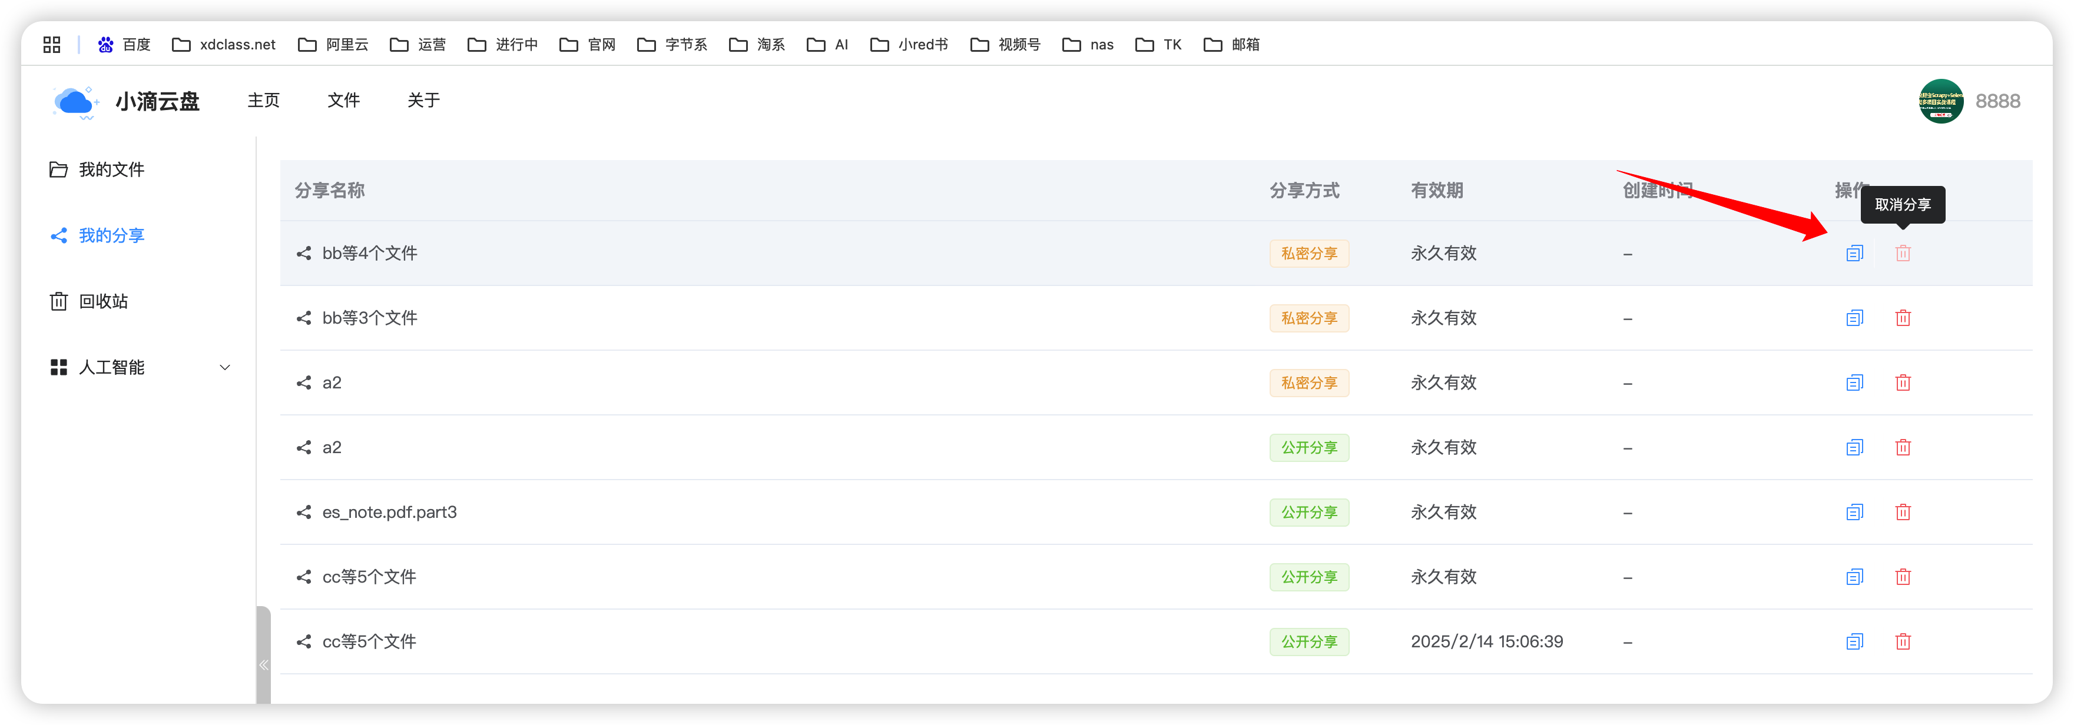Image resolution: width=2074 pixels, height=725 pixels.
Task: Click the xdclass.net bookmark link
Action: pyautogui.click(x=224, y=45)
